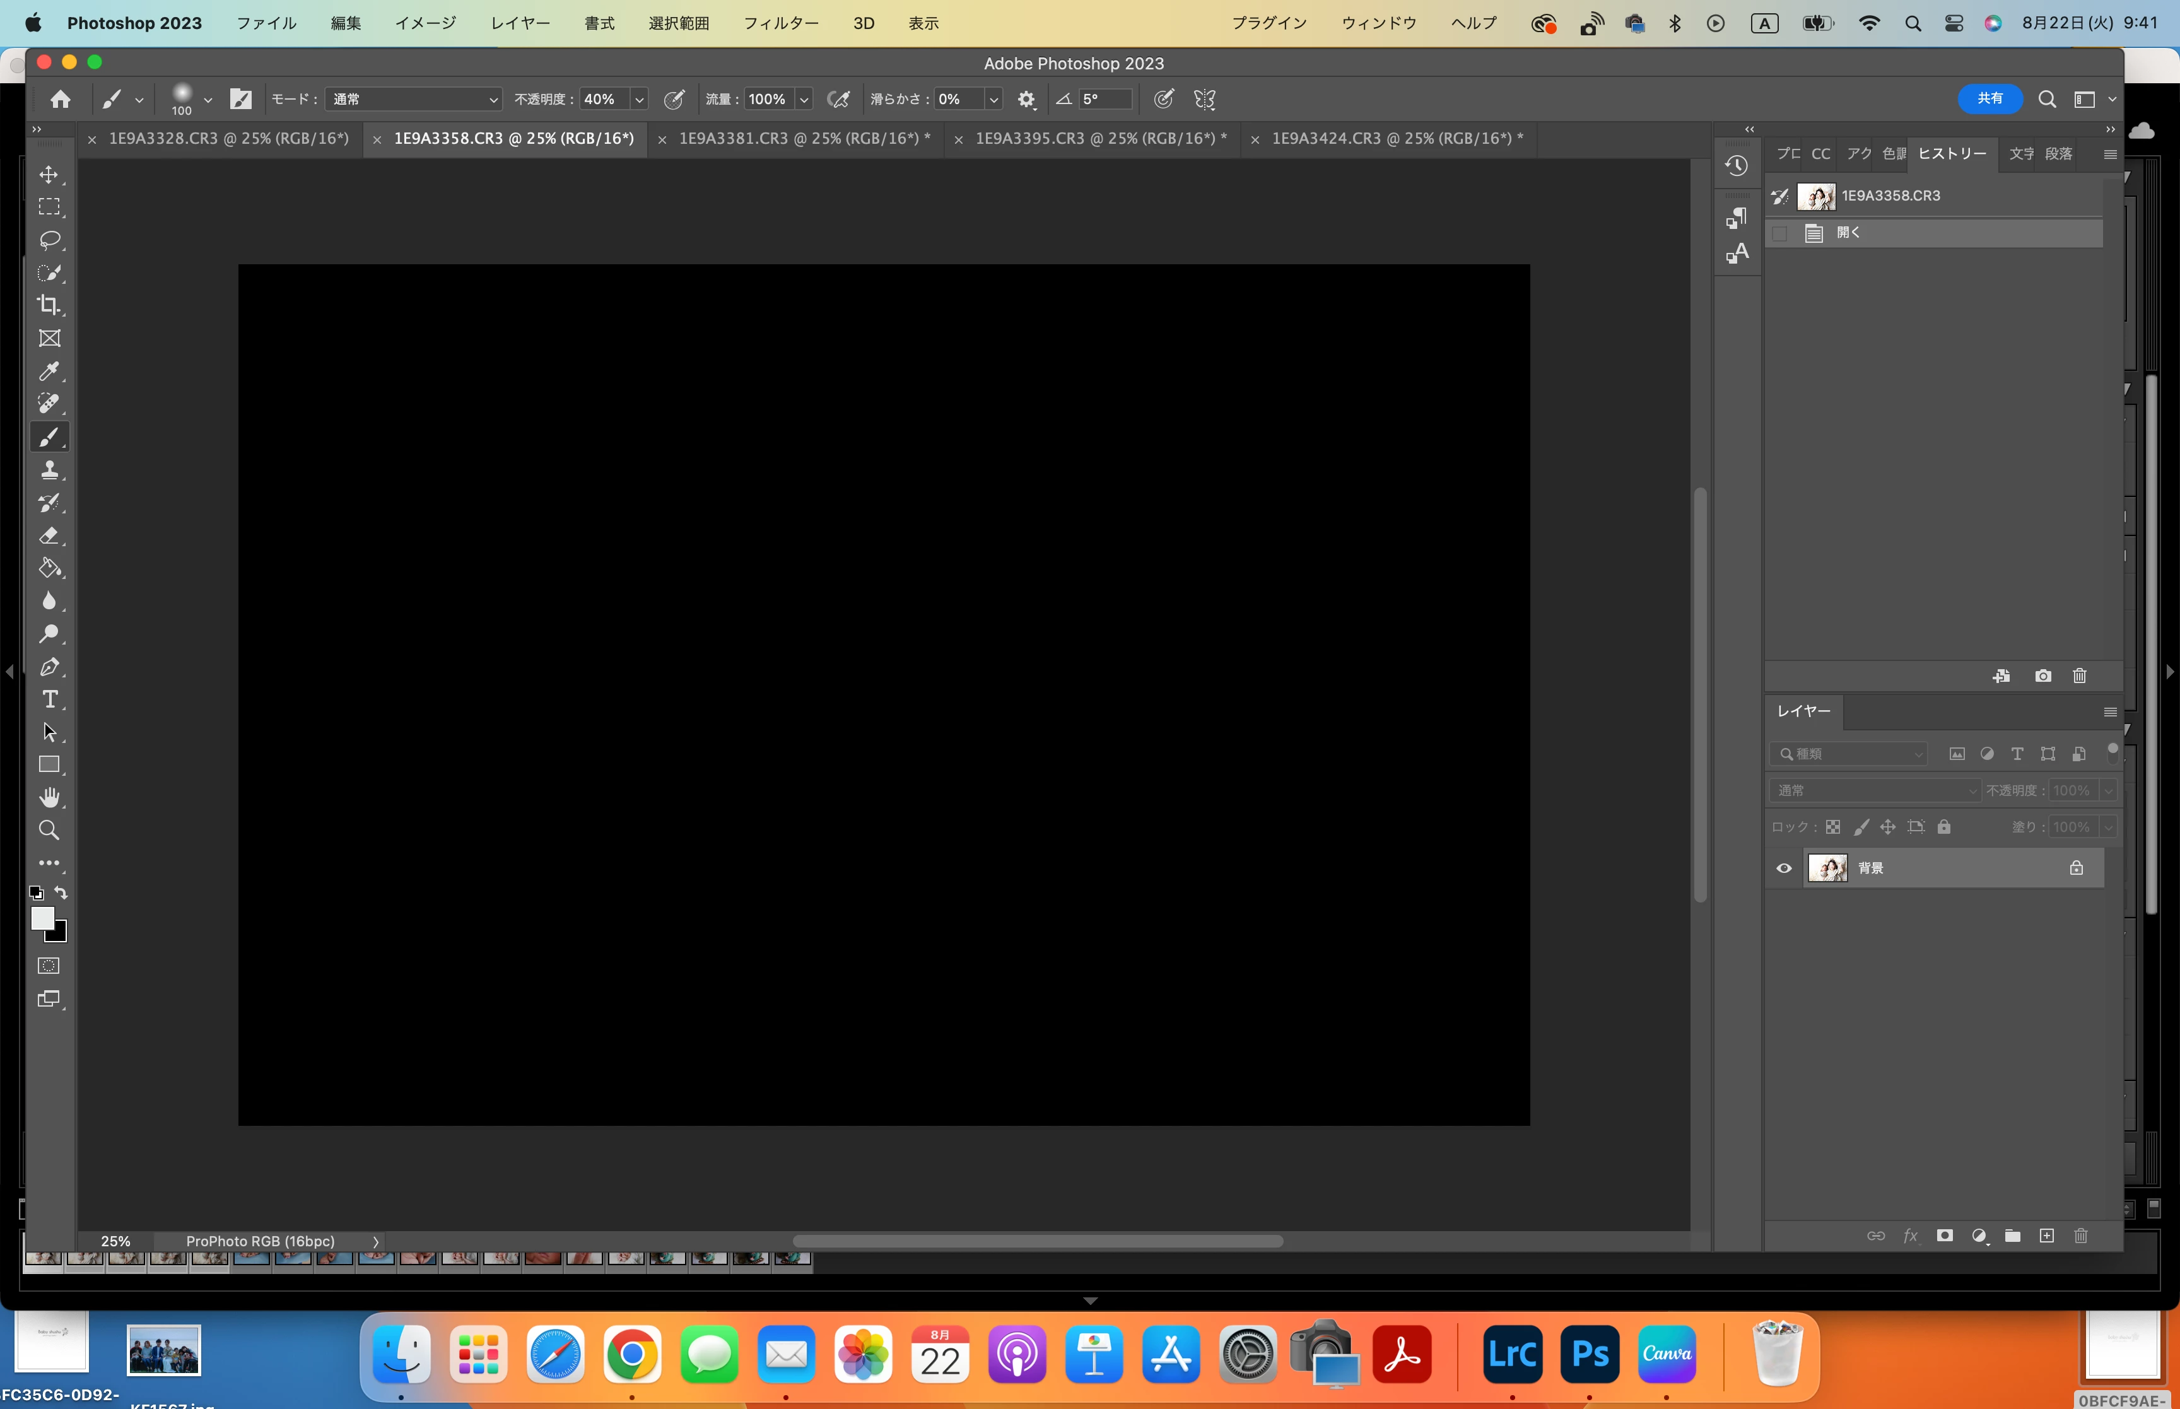Toggle history brush source for 開く state
The width and height of the screenshot is (2180, 1409).
tap(1779, 233)
